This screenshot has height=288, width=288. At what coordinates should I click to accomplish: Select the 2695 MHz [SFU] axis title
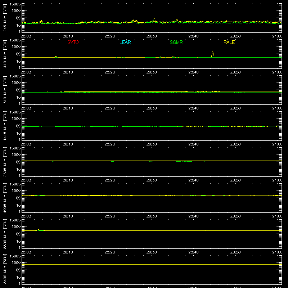point(5,162)
